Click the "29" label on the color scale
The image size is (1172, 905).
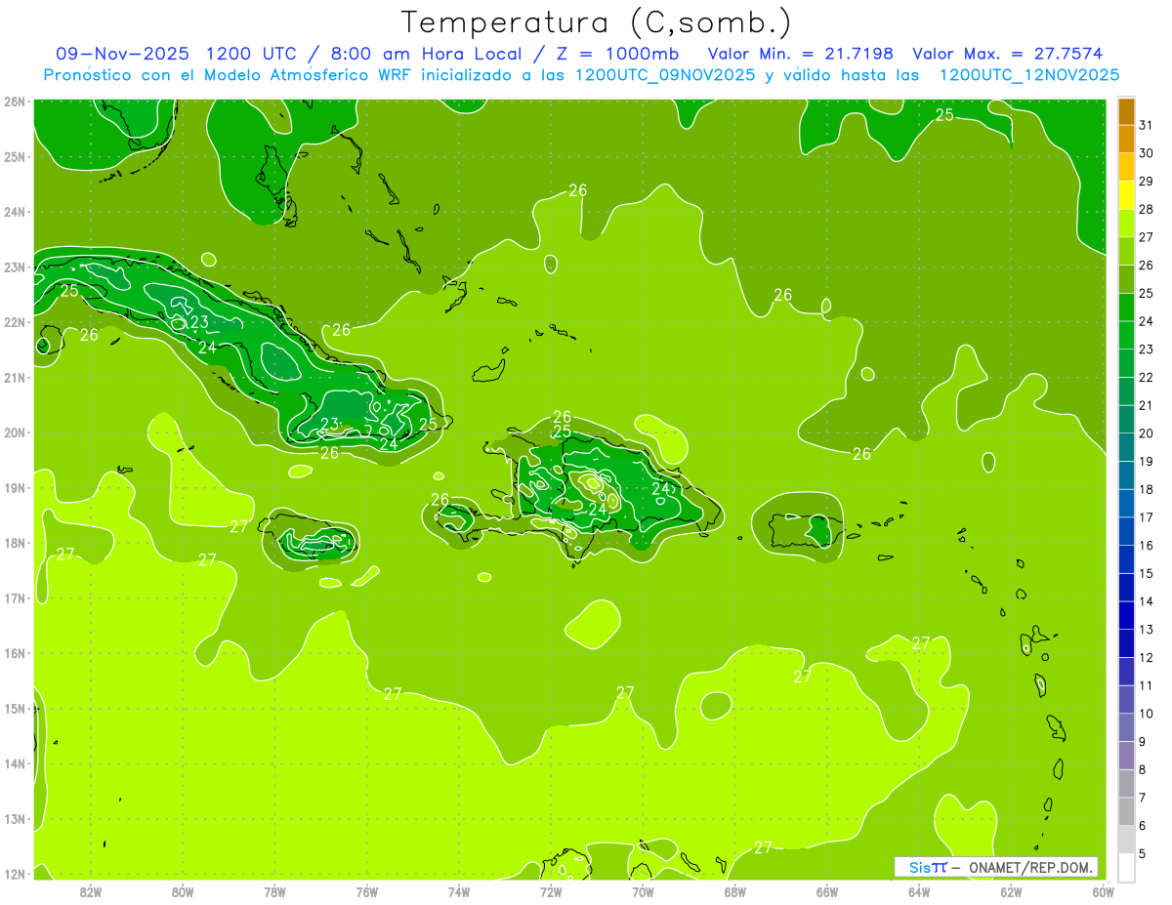pos(1147,181)
